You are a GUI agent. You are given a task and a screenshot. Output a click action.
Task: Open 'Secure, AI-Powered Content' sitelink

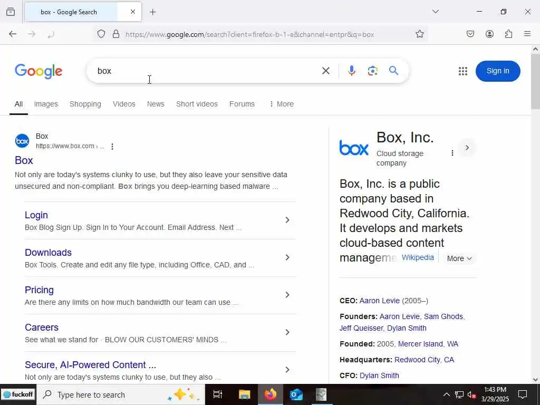tap(91, 365)
